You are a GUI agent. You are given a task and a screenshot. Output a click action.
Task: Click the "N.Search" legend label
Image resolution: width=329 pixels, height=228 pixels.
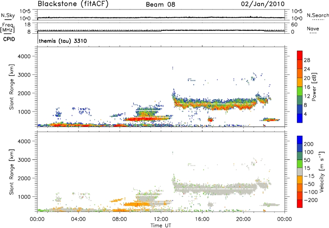[317, 15]
